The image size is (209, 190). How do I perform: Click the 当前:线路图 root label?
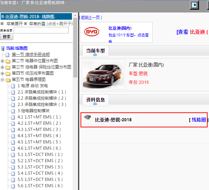tap(17, 48)
